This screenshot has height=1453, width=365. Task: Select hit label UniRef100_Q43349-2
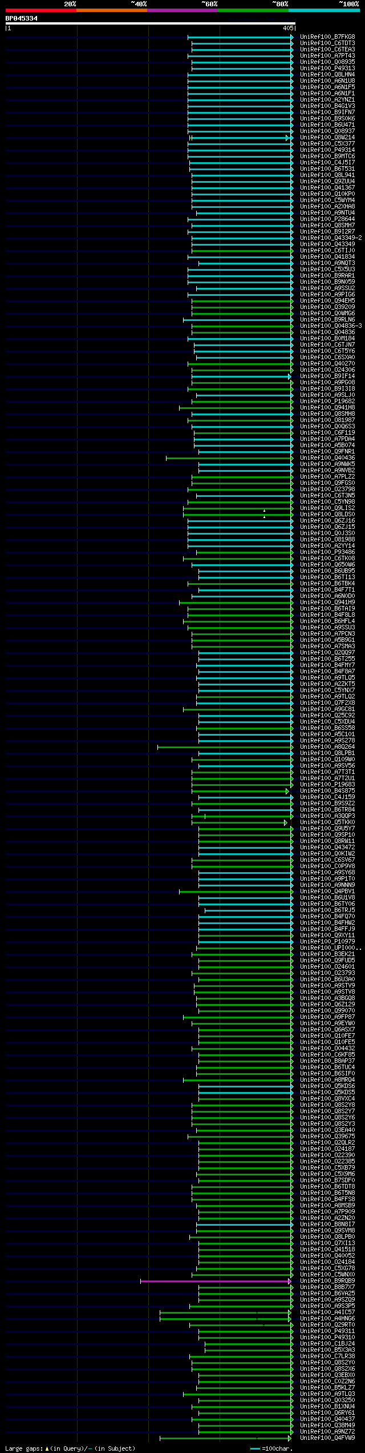tap(331, 238)
